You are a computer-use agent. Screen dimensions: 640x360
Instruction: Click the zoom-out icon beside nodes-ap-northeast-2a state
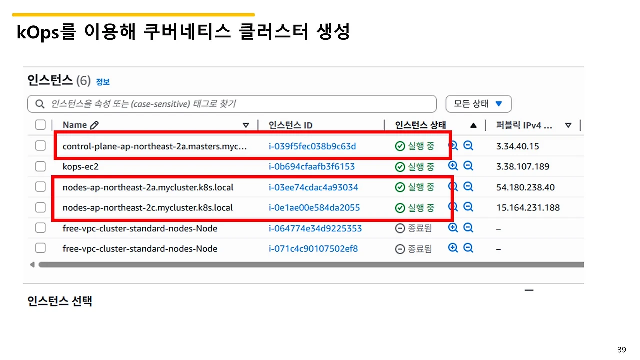click(x=468, y=186)
